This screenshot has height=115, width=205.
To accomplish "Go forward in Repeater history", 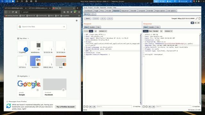I will coord(110,19).
